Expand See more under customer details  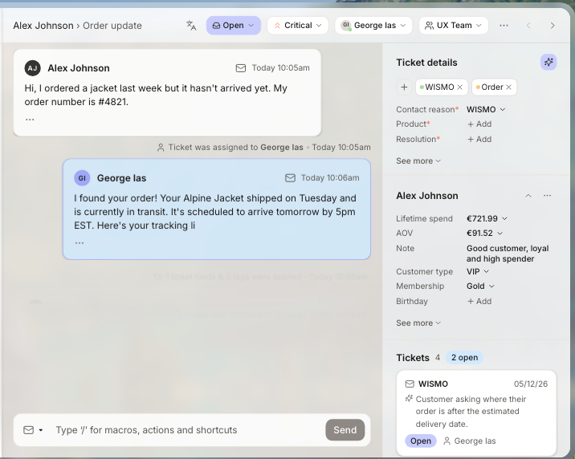click(418, 323)
